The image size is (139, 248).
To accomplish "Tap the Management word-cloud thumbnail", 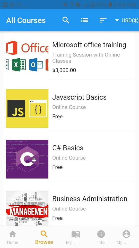I will pyautogui.click(x=27, y=208).
